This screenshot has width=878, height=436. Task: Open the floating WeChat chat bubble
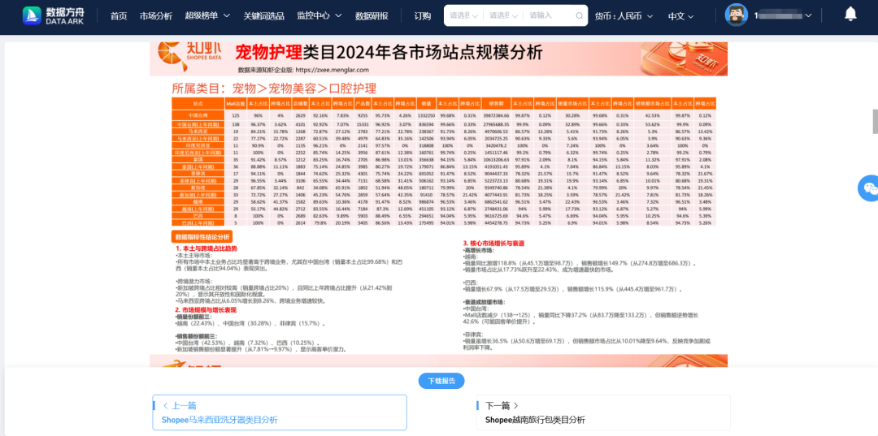[869, 188]
